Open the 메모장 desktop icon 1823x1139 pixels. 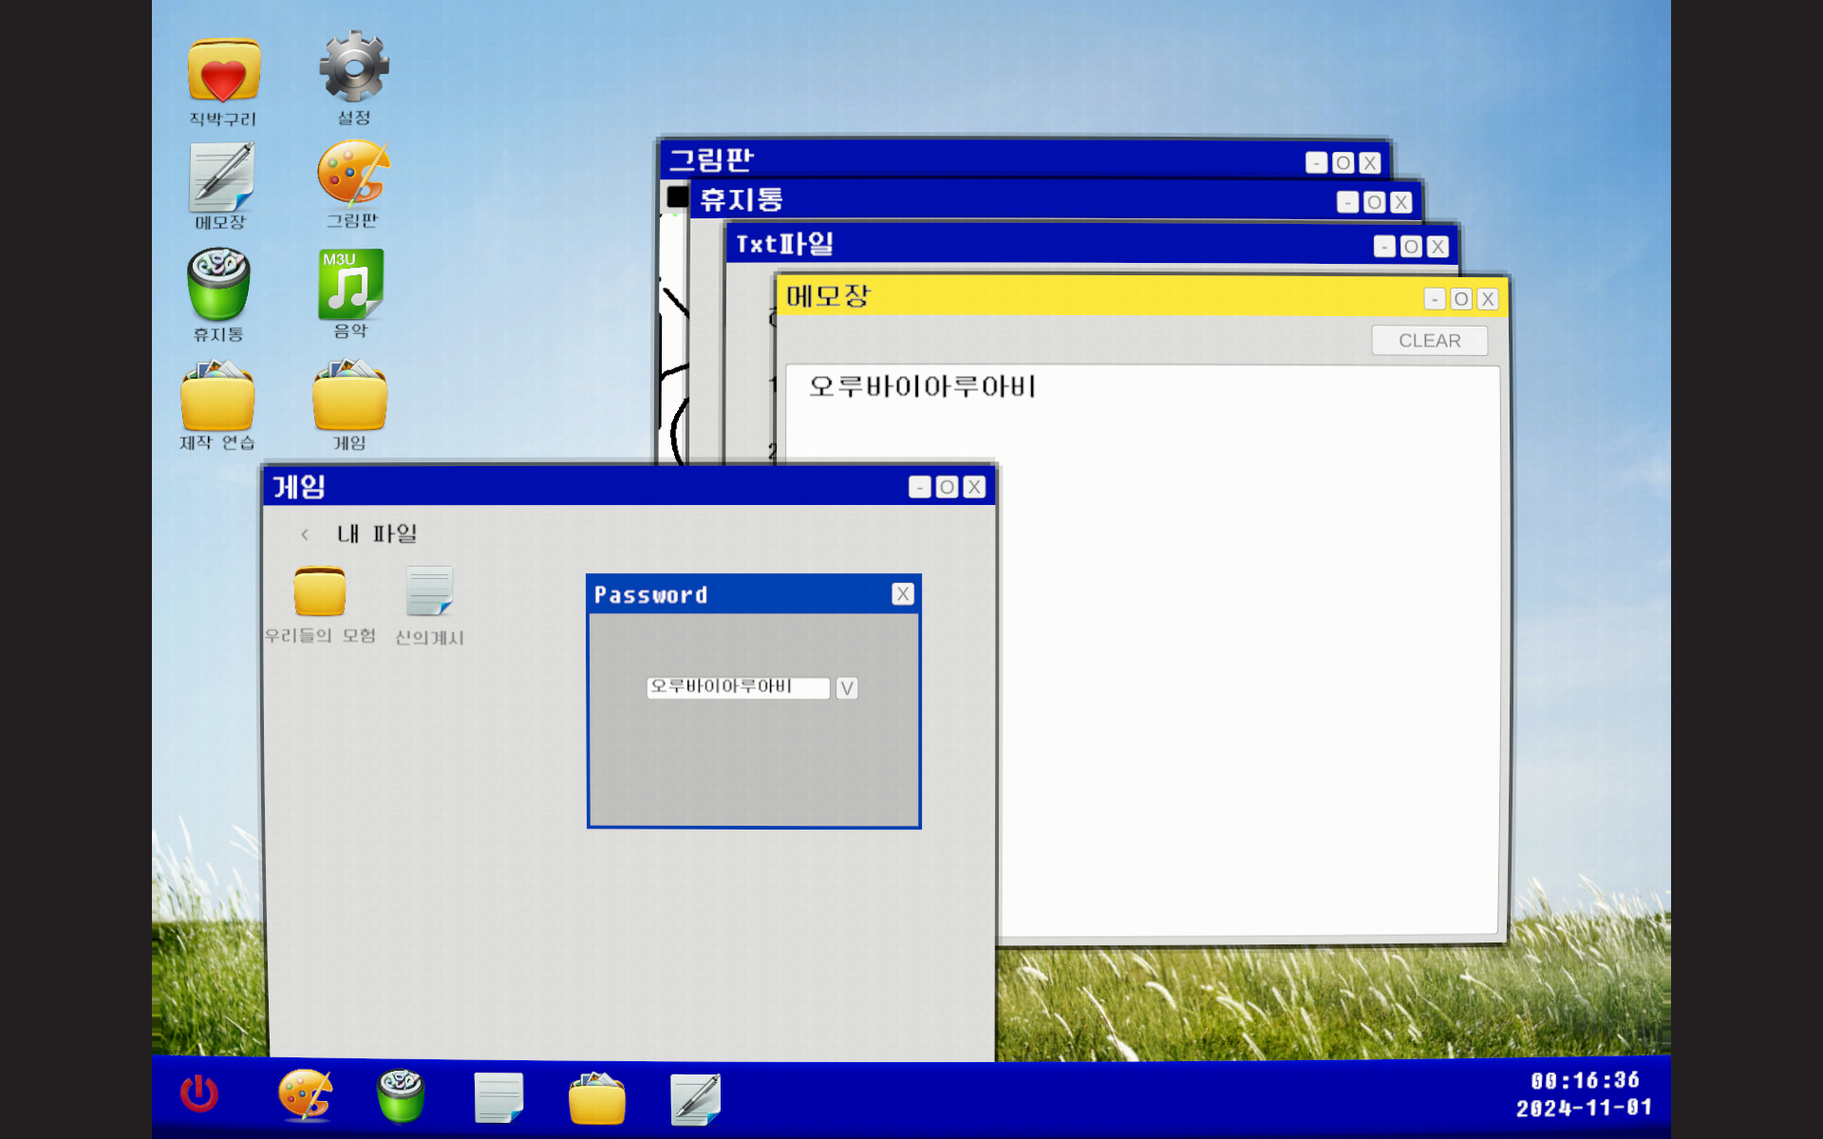tap(221, 177)
